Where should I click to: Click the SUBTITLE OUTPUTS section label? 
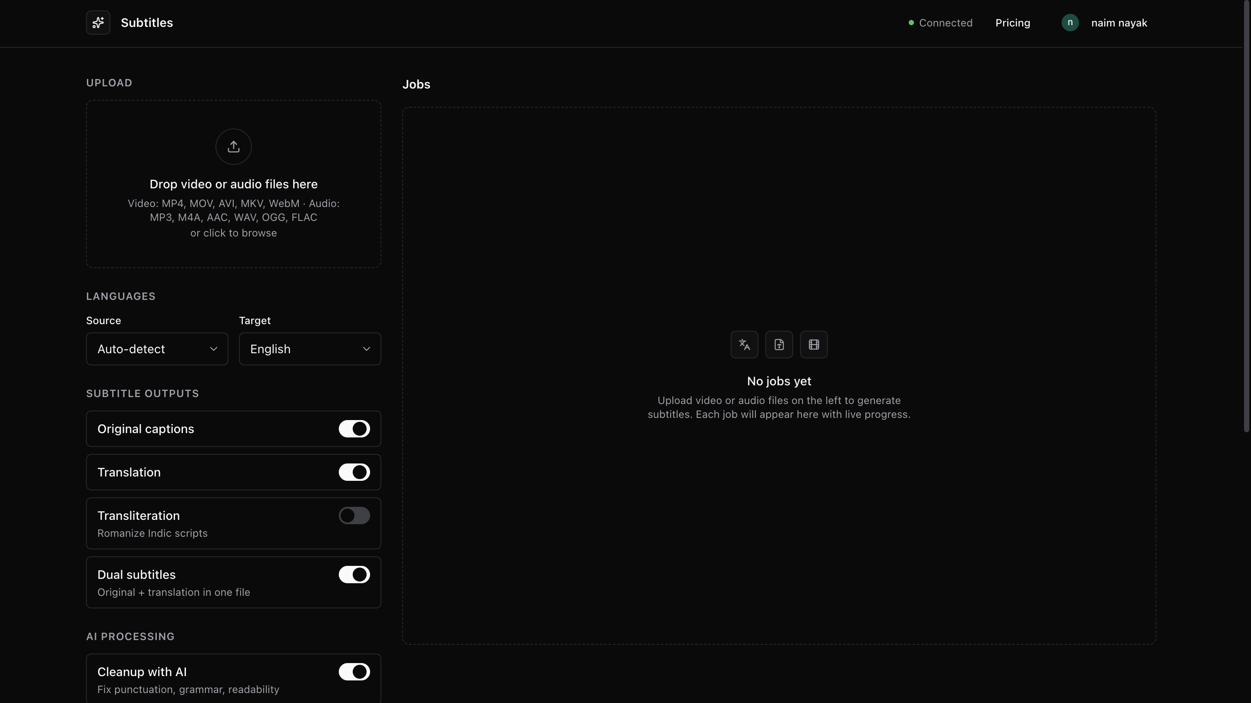click(x=143, y=394)
